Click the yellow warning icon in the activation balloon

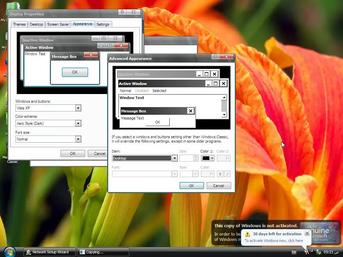(x=248, y=234)
